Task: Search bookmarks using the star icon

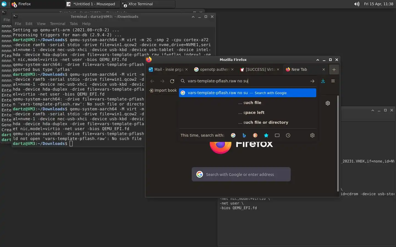Action: [266, 135]
